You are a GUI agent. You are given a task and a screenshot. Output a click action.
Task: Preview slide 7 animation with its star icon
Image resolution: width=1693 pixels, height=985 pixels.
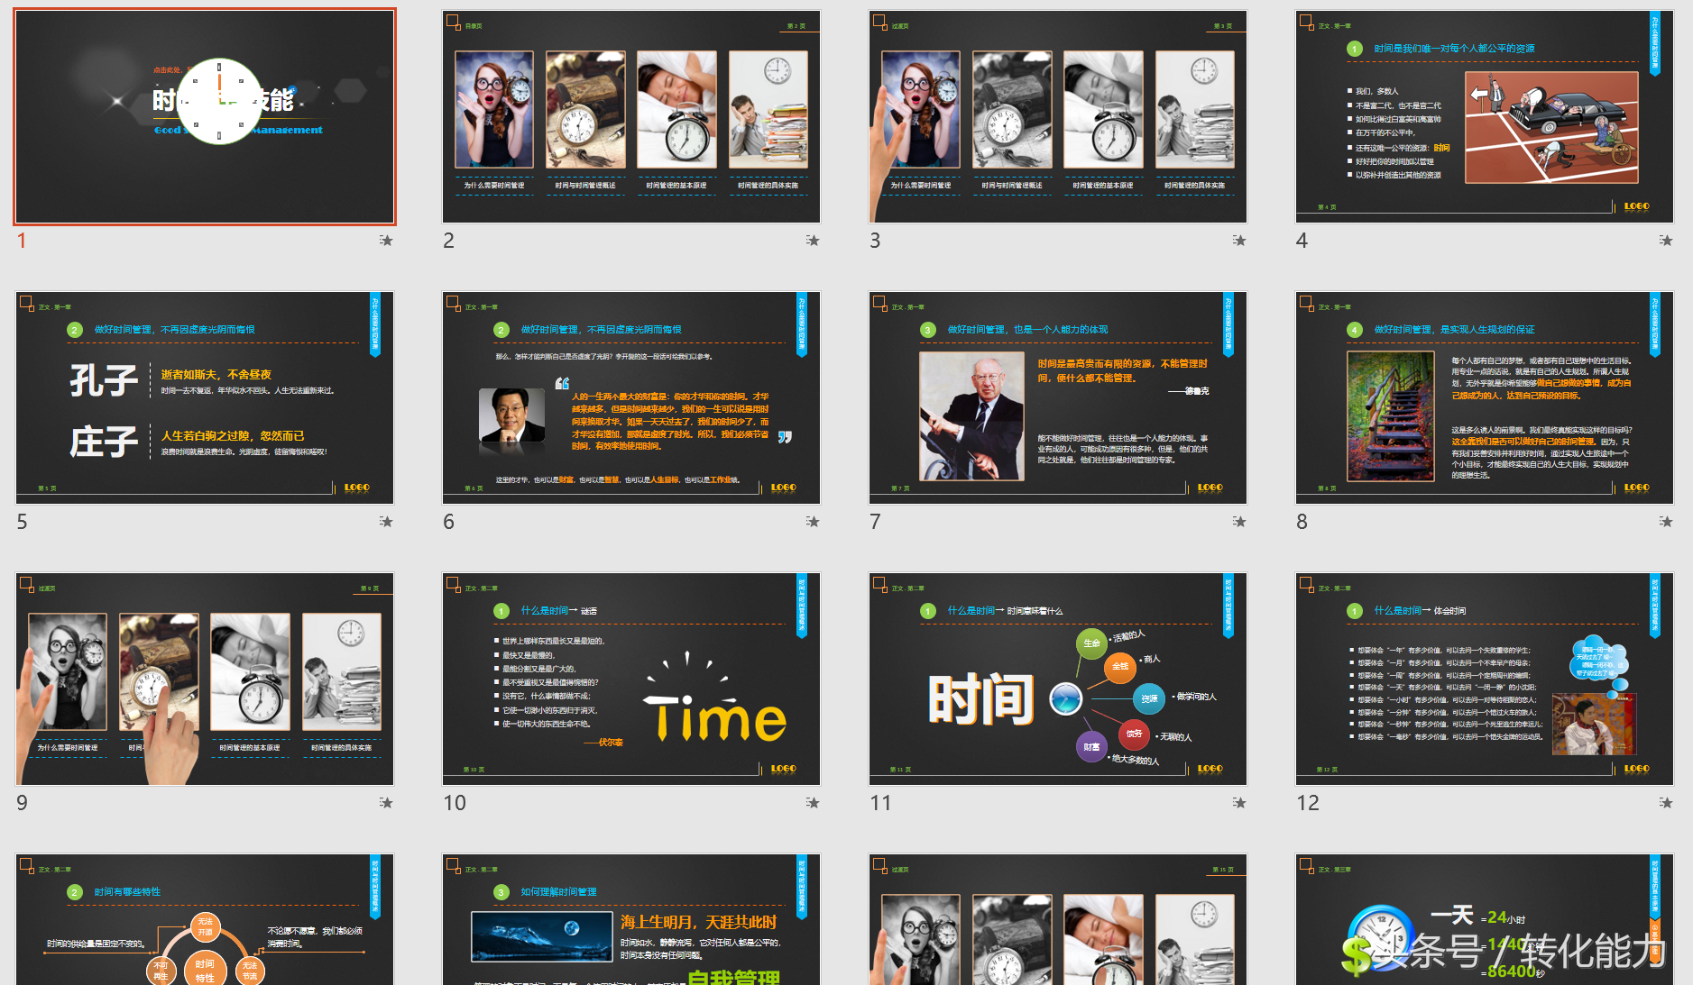coord(1239,522)
